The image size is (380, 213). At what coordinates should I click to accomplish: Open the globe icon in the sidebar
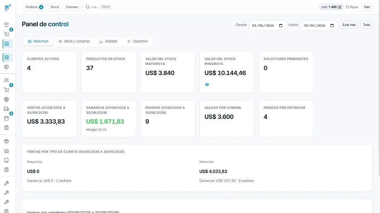pos(7,99)
